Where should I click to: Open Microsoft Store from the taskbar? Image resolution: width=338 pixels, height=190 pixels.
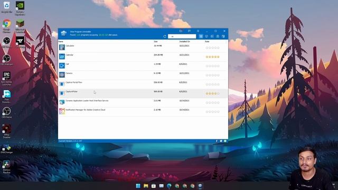[154, 186]
